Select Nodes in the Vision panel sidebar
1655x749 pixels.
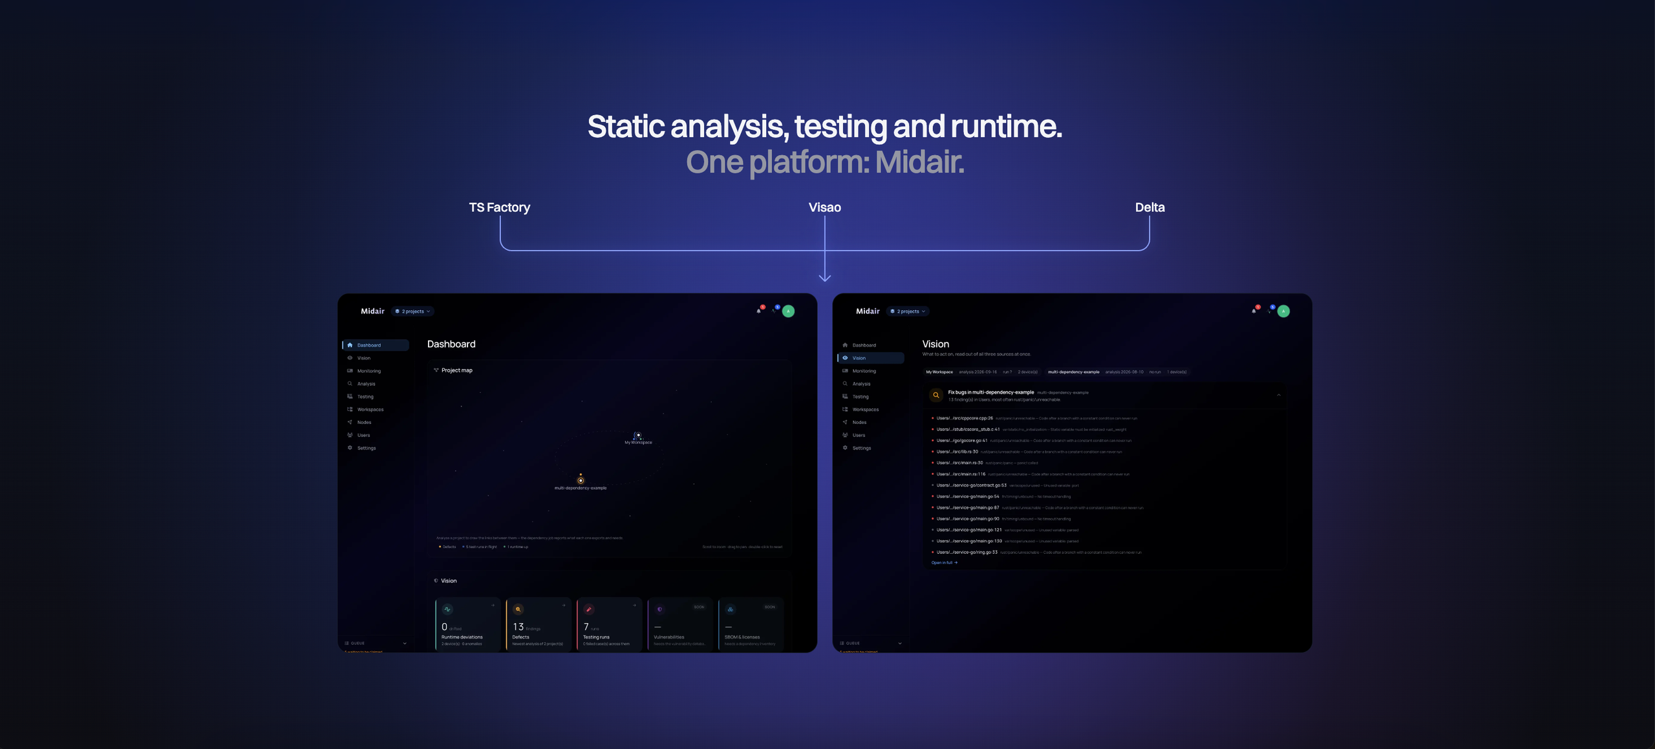click(x=871, y=423)
